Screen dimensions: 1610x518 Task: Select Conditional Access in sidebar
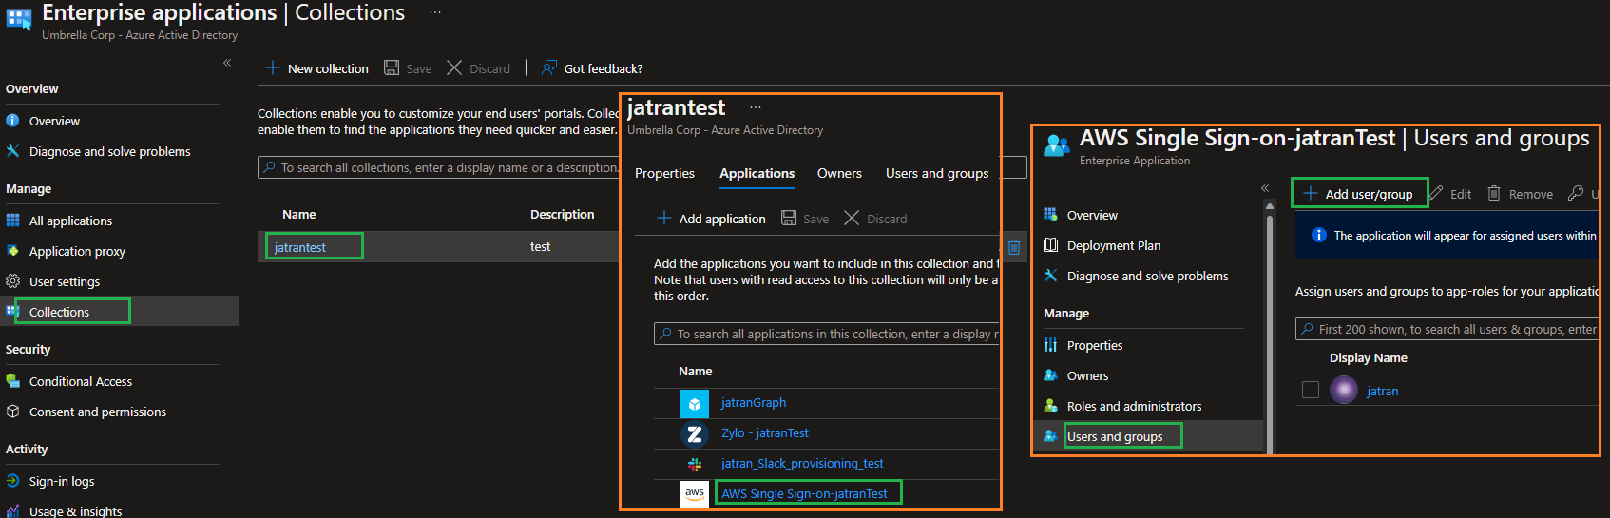81,381
